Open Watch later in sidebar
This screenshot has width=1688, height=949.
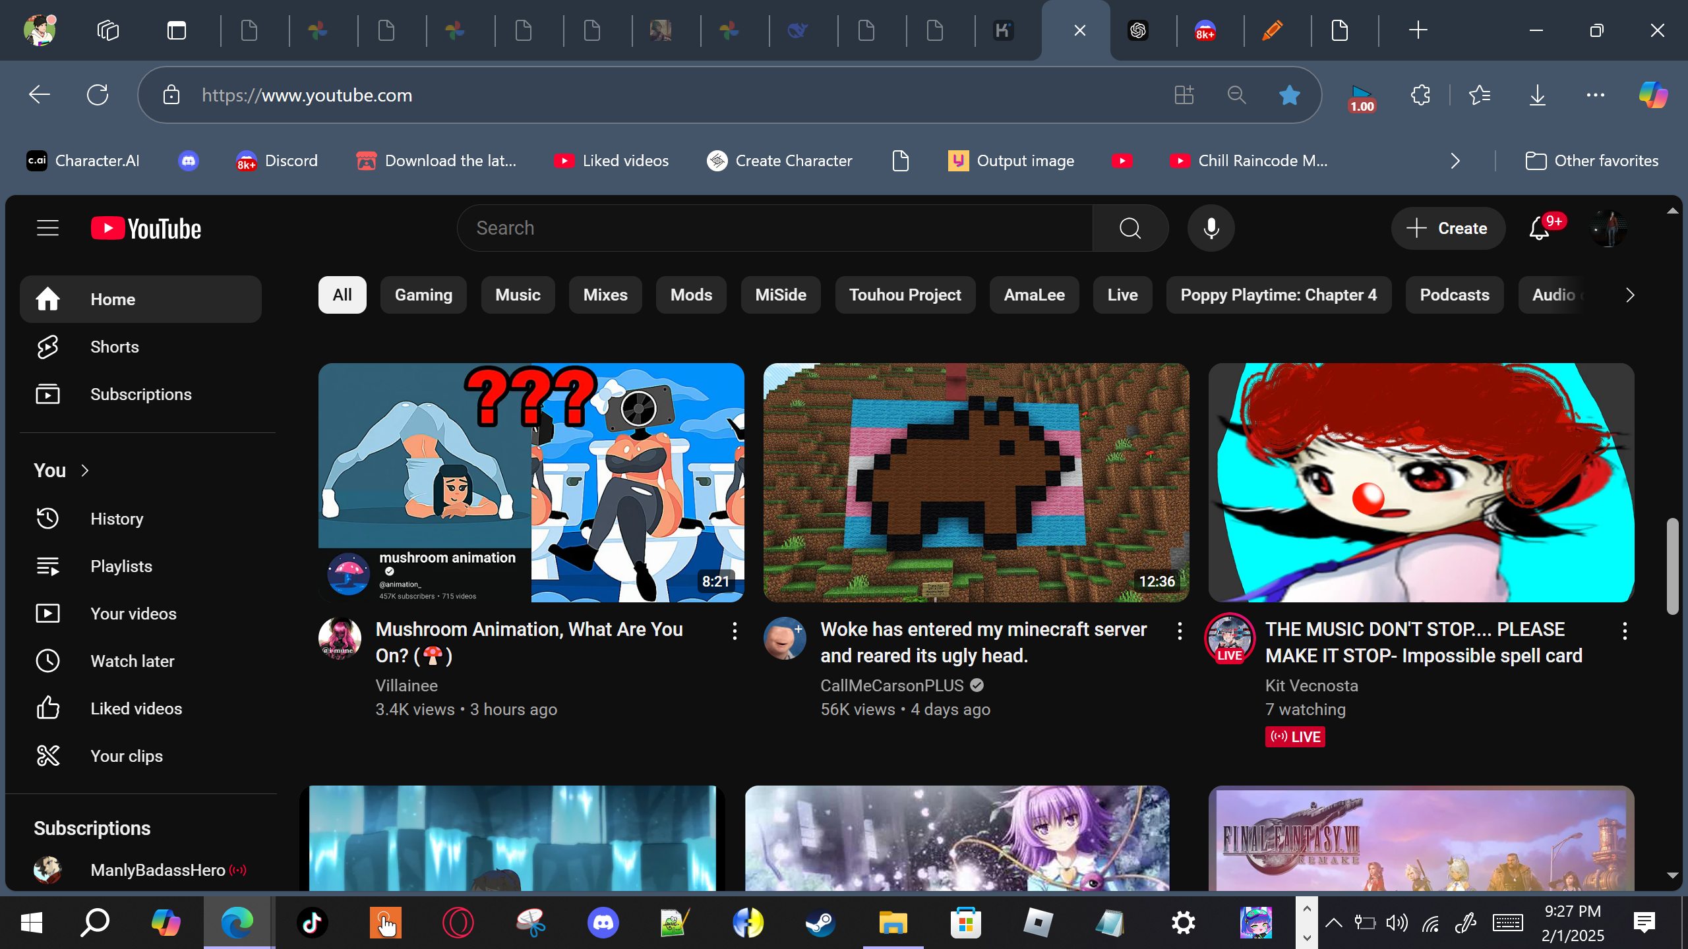[132, 661]
